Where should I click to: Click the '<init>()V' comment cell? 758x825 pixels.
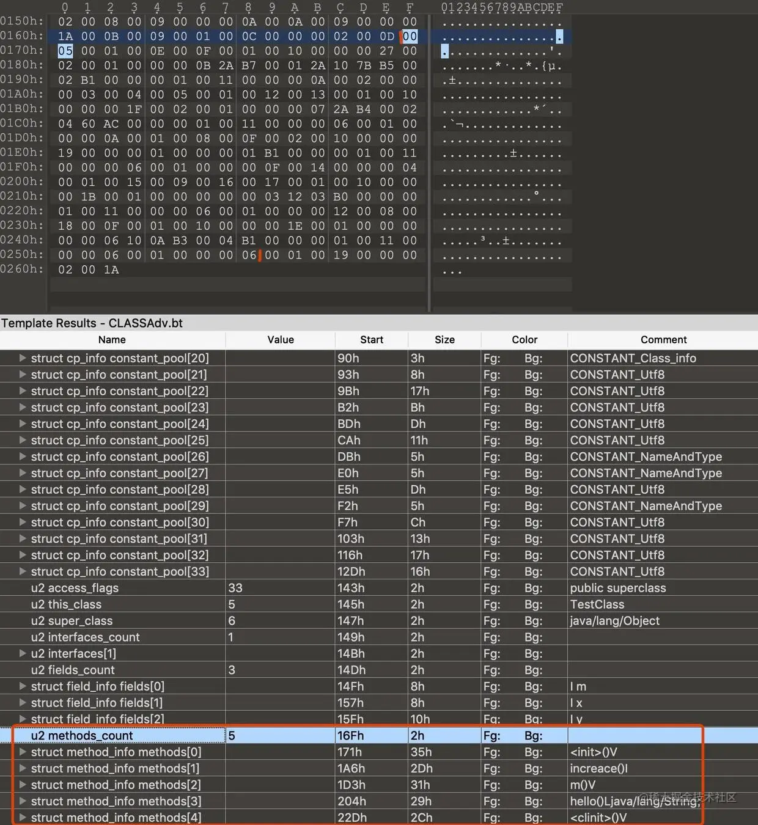[x=594, y=752]
